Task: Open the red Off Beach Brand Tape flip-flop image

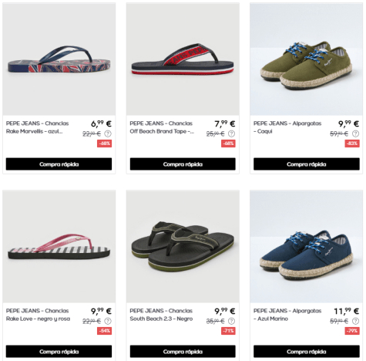Action: pyautogui.click(x=183, y=59)
